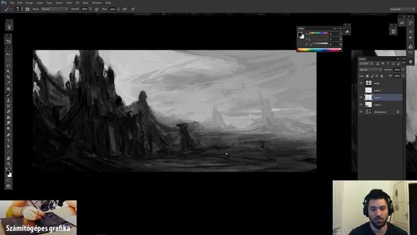Toggle Quick Mask mode in the toolbox
This screenshot has width=417, height=235.
pos(8,181)
